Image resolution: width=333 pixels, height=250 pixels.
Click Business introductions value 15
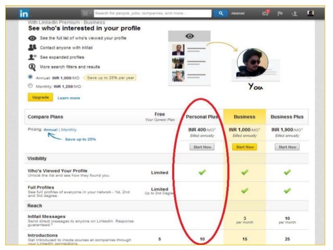point(245,239)
